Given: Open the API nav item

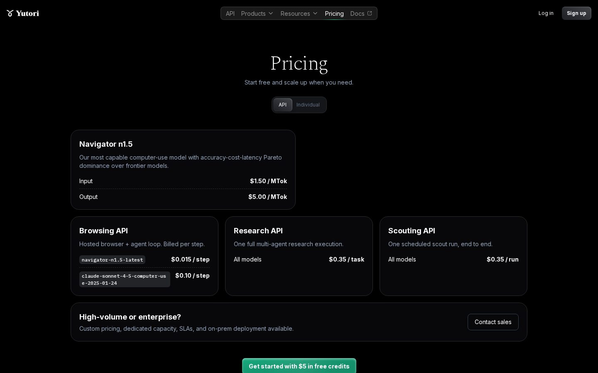Looking at the screenshot, I should click(x=230, y=13).
